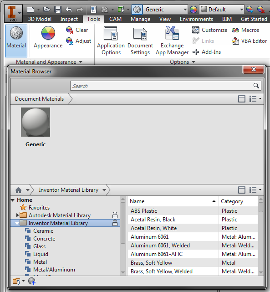Click the search magnifier in Material Browser
Viewport: 270px width, 292px height.
pyautogui.click(x=256, y=86)
